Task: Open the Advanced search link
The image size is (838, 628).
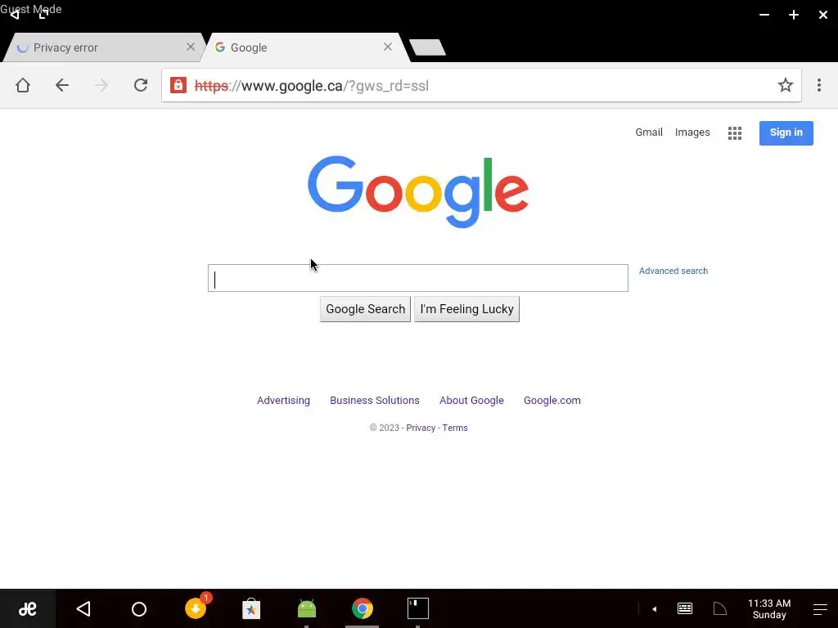Action: [x=674, y=271]
